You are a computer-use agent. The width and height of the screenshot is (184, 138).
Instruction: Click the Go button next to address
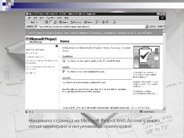click(x=152, y=27)
